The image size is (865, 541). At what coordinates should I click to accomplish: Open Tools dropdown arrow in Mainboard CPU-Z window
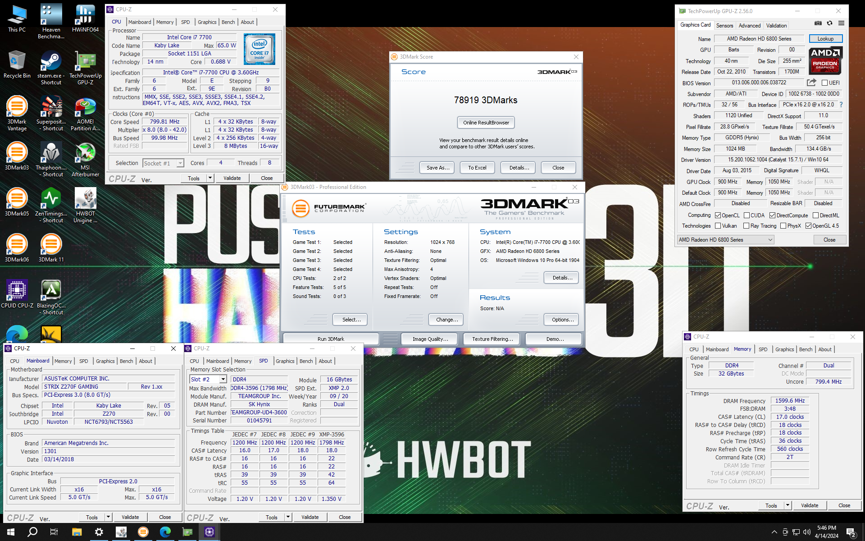click(x=108, y=517)
